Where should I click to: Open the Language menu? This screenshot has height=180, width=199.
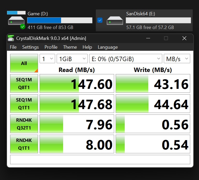tap(108, 47)
